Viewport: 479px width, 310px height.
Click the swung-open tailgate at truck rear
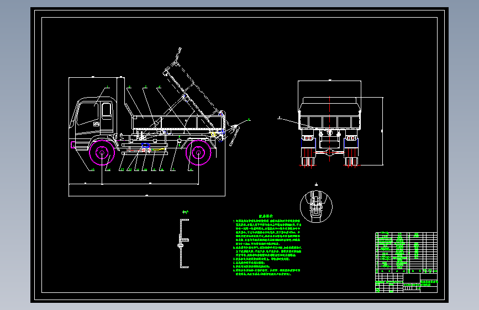pyautogui.click(x=234, y=135)
